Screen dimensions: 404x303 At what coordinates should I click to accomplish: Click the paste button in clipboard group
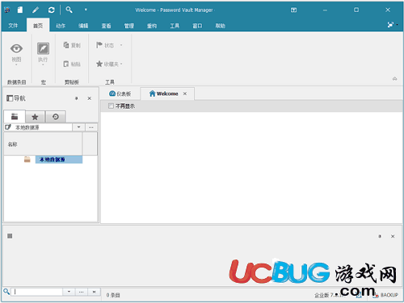point(72,64)
